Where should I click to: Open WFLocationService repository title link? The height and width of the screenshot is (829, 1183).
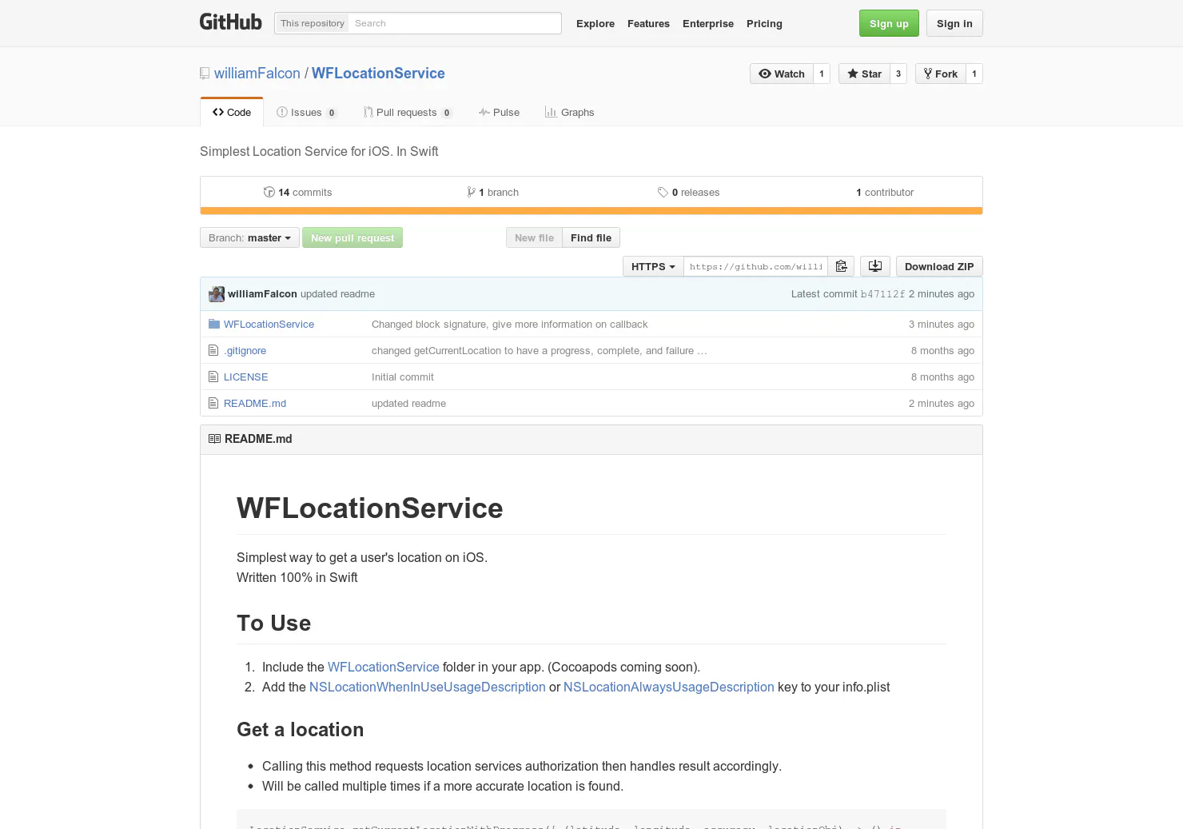tap(378, 73)
